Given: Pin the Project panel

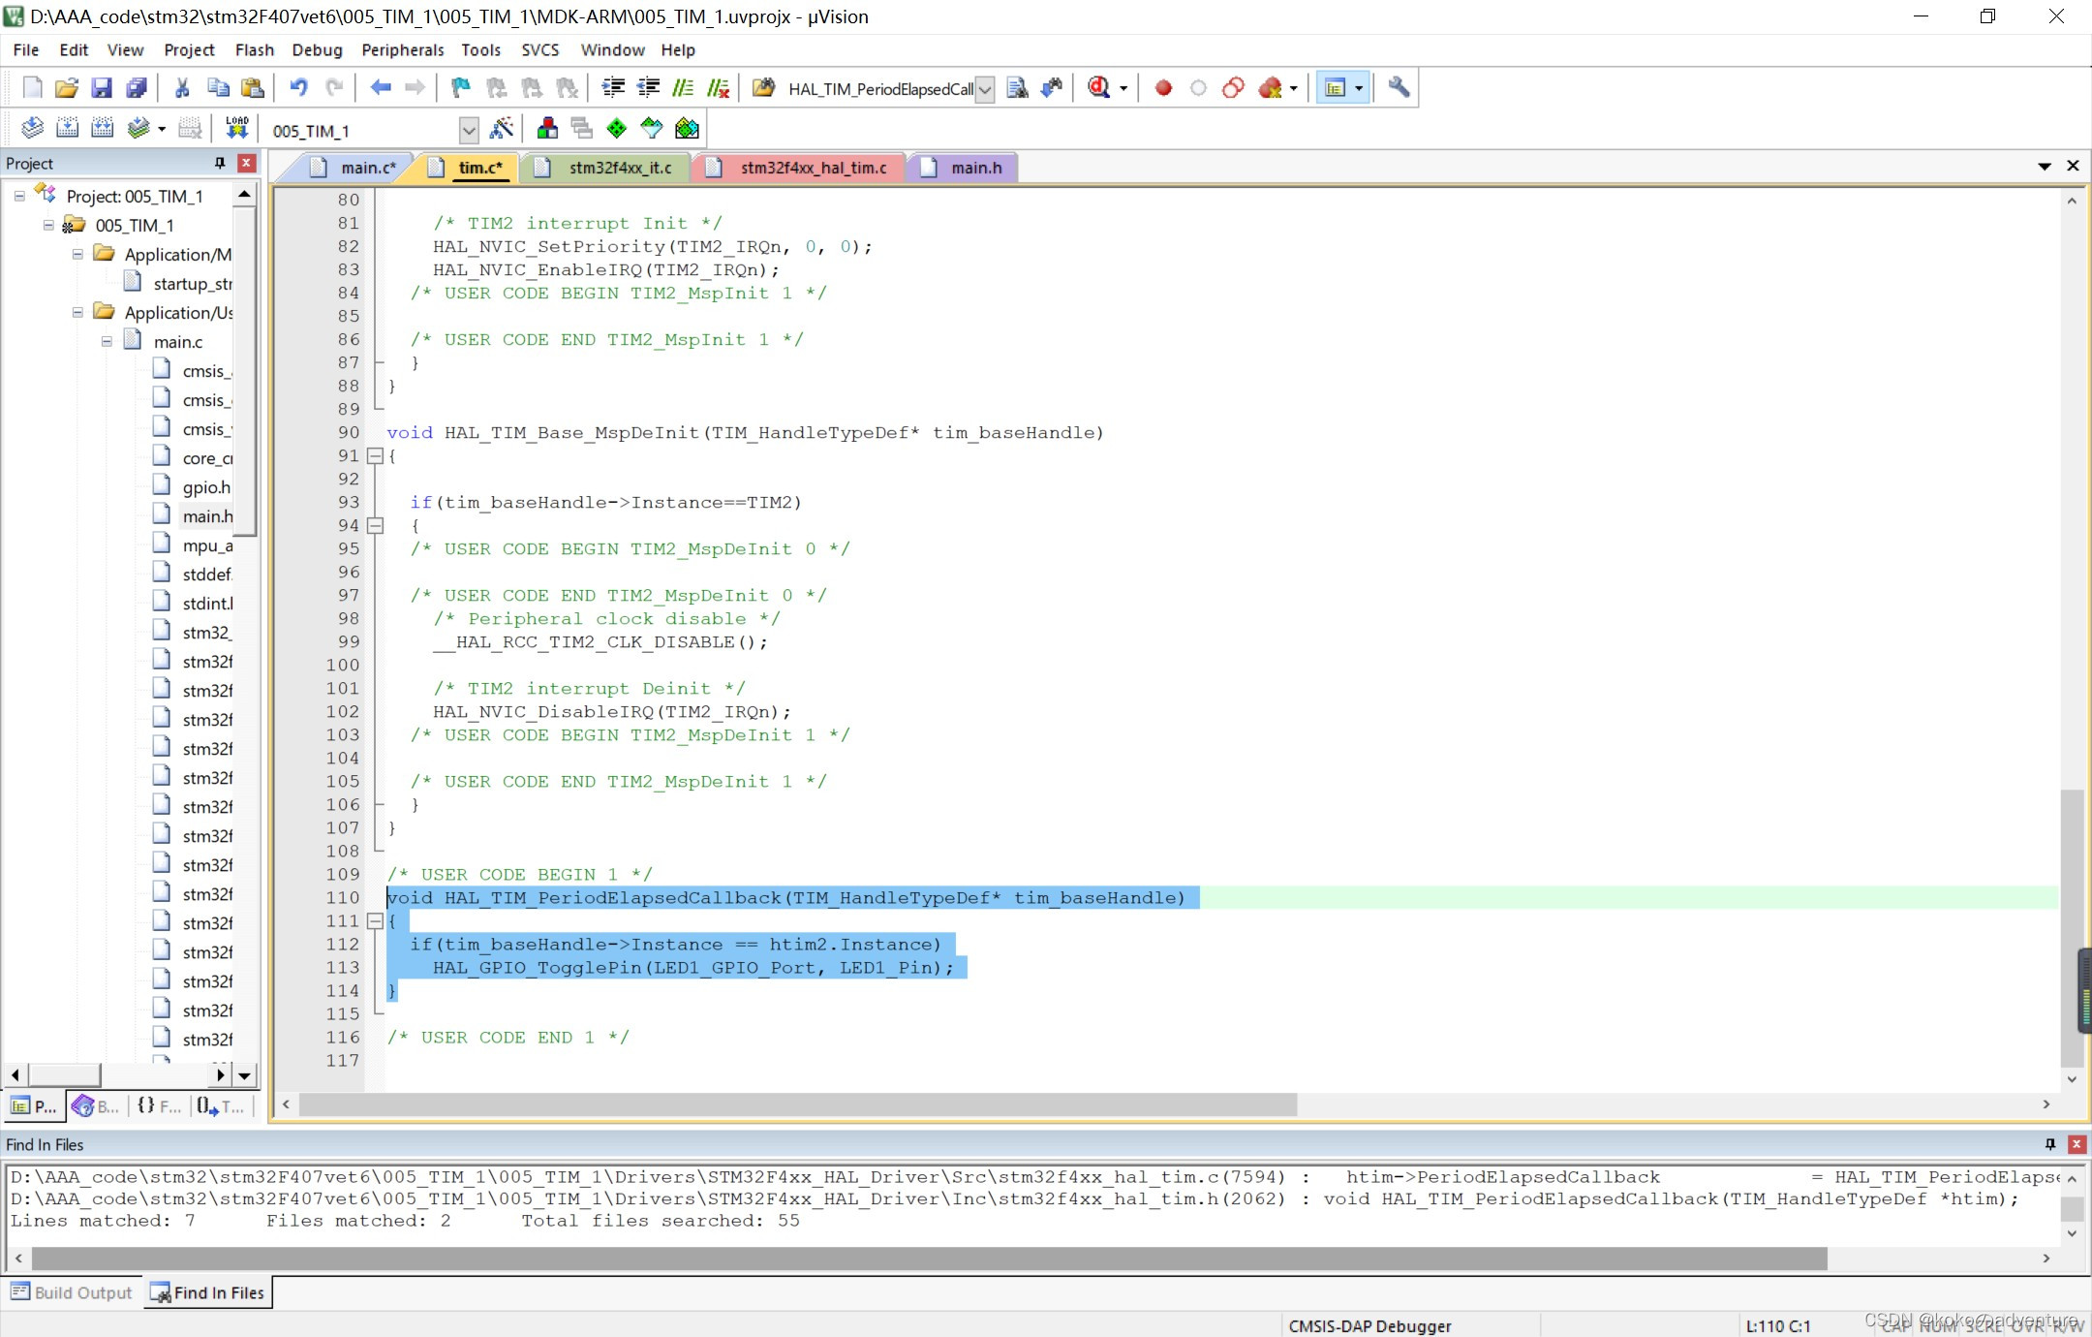Looking at the screenshot, I should click(220, 163).
